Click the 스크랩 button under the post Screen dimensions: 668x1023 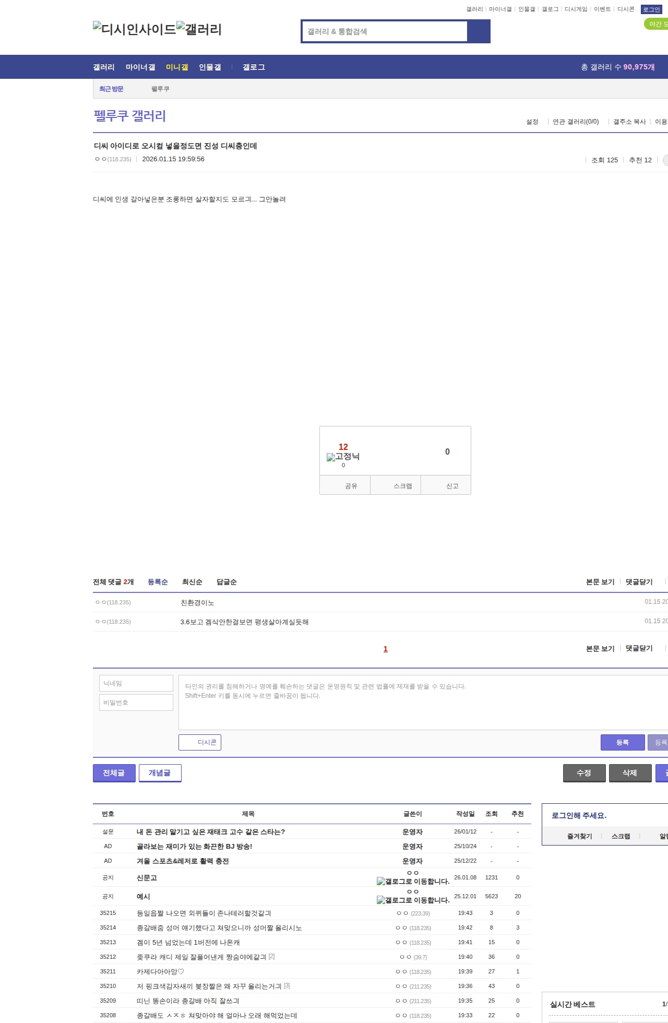(402, 486)
